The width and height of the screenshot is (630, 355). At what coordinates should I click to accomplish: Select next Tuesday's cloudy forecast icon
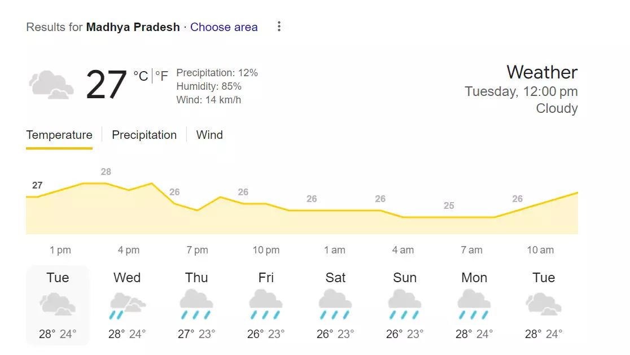(x=544, y=305)
